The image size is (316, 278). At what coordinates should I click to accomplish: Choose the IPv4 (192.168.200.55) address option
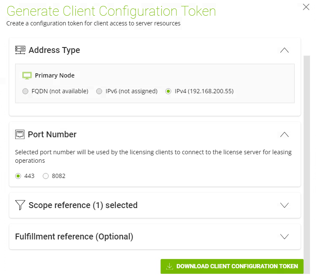tap(168, 91)
